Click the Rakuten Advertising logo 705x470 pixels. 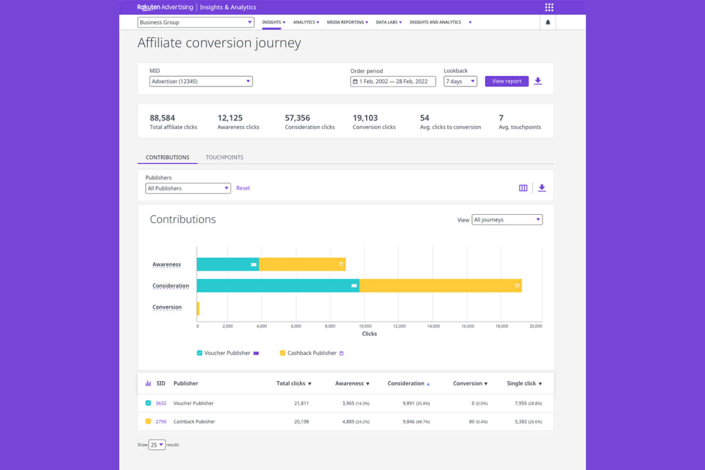[x=165, y=7]
